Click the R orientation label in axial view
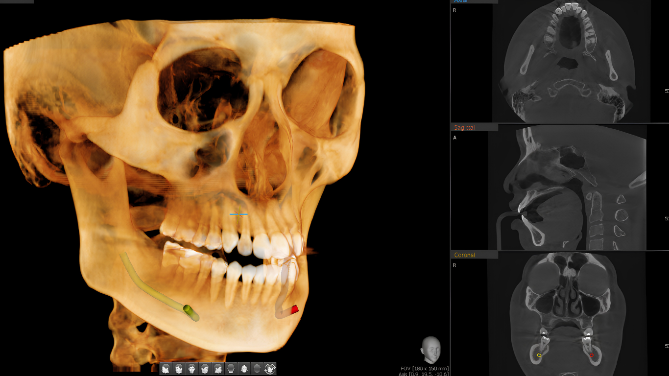Image resolution: width=669 pixels, height=376 pixels. click(x=454, y=10)
